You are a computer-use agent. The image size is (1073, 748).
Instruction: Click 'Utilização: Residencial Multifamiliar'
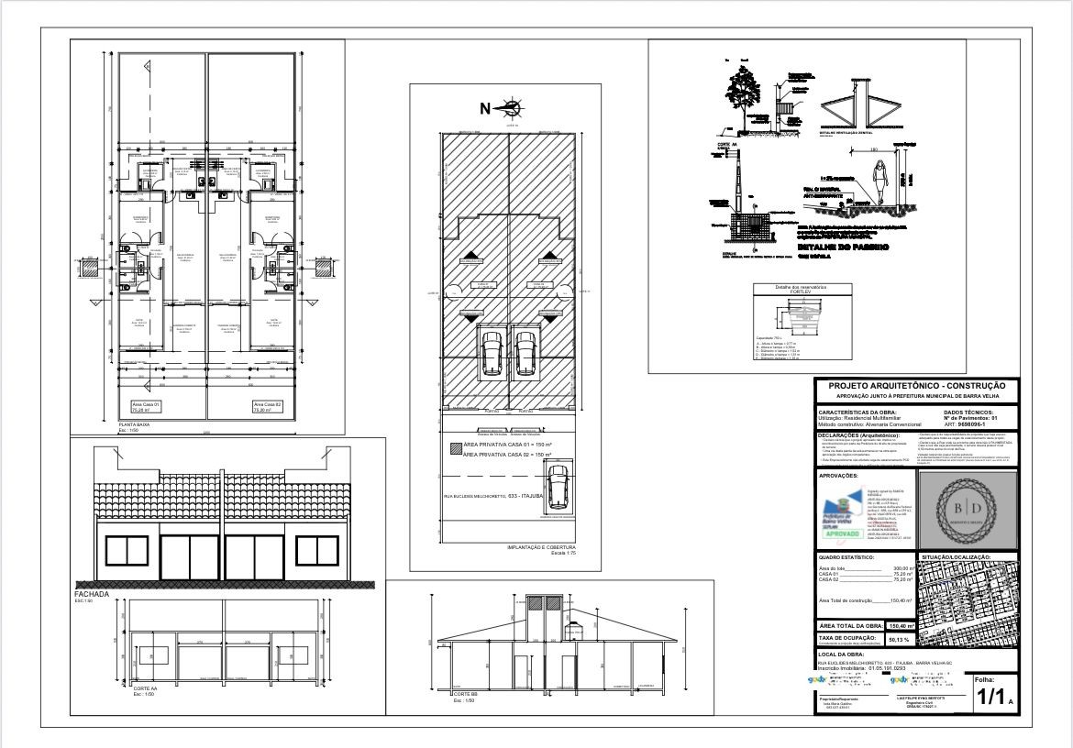pyautogui.click(x=859, y=418)
